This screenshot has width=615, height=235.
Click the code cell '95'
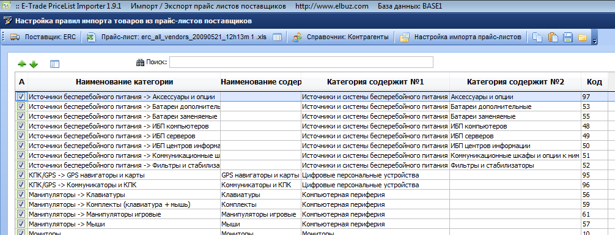pos(594,175)
